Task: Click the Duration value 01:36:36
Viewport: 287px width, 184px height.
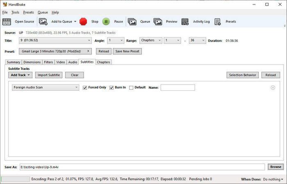Action: pos(232,41)
